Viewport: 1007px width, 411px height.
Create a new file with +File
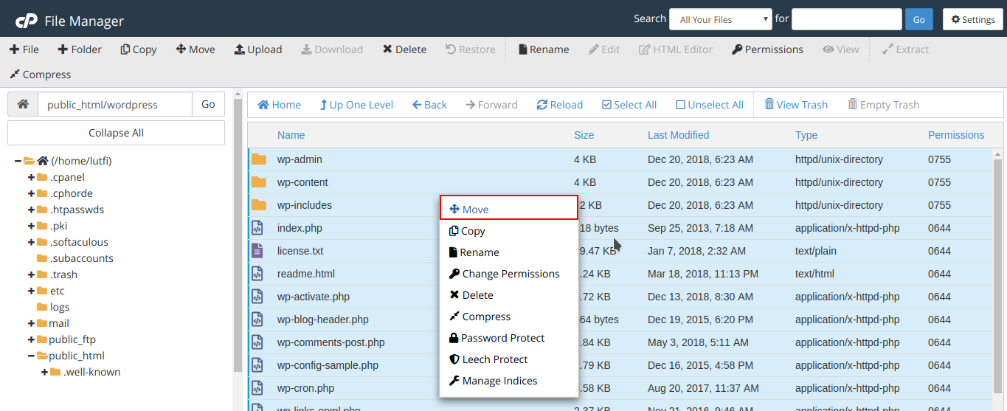[24, 49]
